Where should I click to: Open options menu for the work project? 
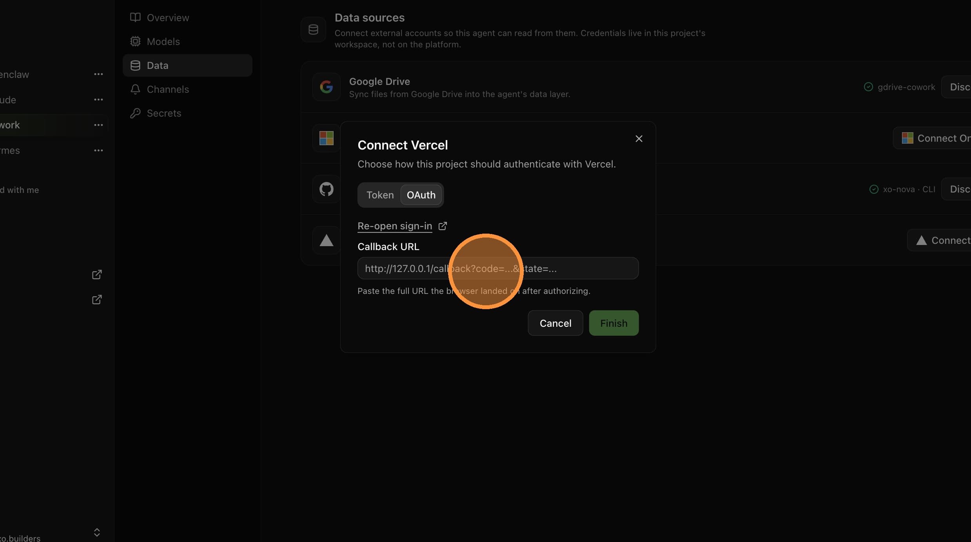(x=98, y=125)
